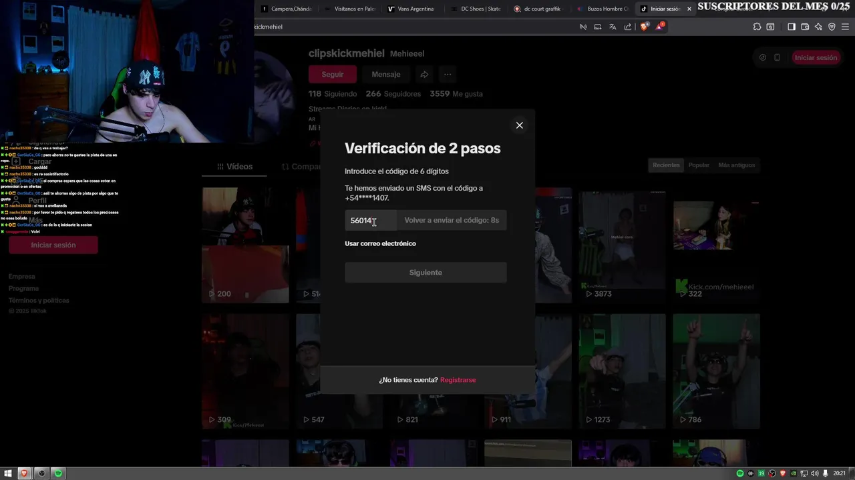Viewport: 855px width, 480px height.
Task: Click Spotify icon in the taskbar
Action: [x=58, y=473]
